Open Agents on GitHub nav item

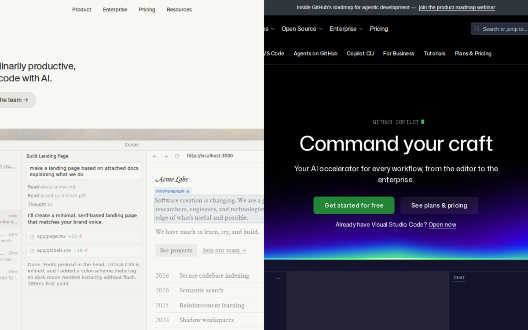tap(315, 54)
